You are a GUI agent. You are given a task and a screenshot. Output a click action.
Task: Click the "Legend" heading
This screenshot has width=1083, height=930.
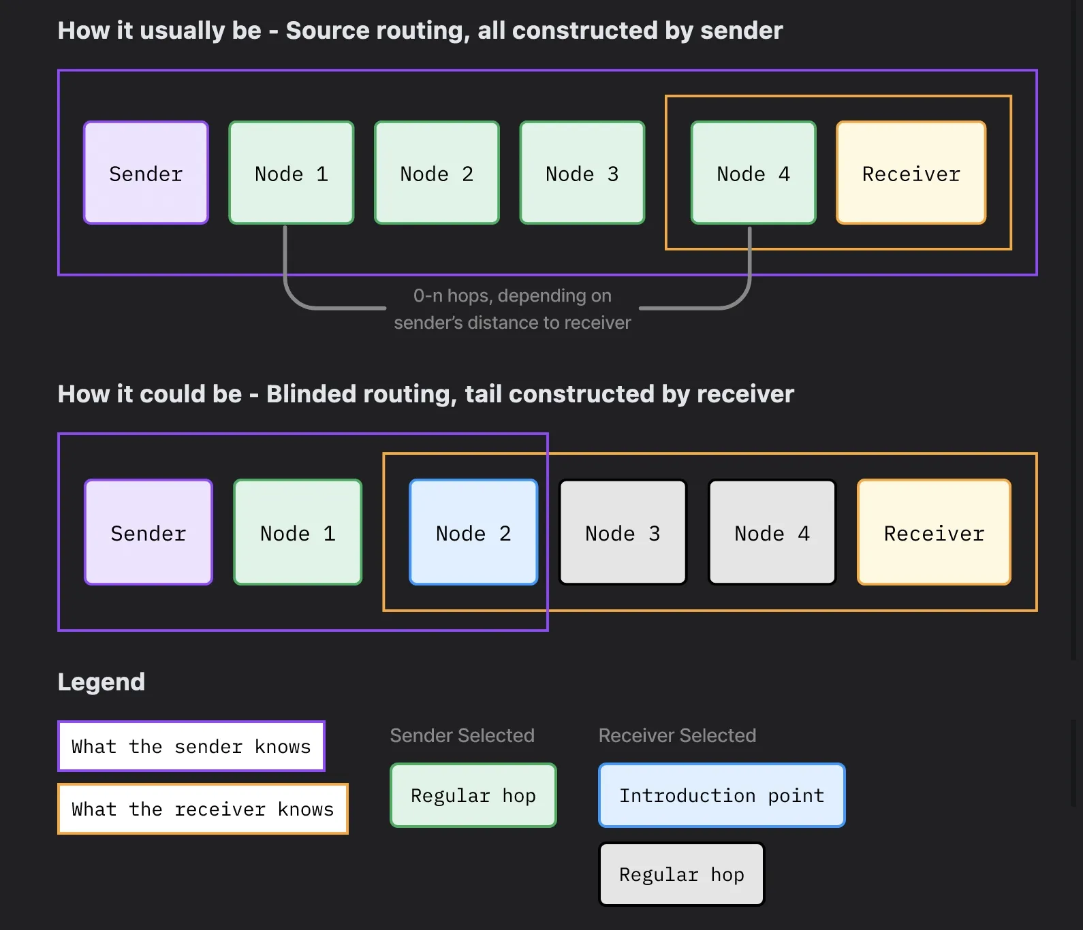coord(101,682)
